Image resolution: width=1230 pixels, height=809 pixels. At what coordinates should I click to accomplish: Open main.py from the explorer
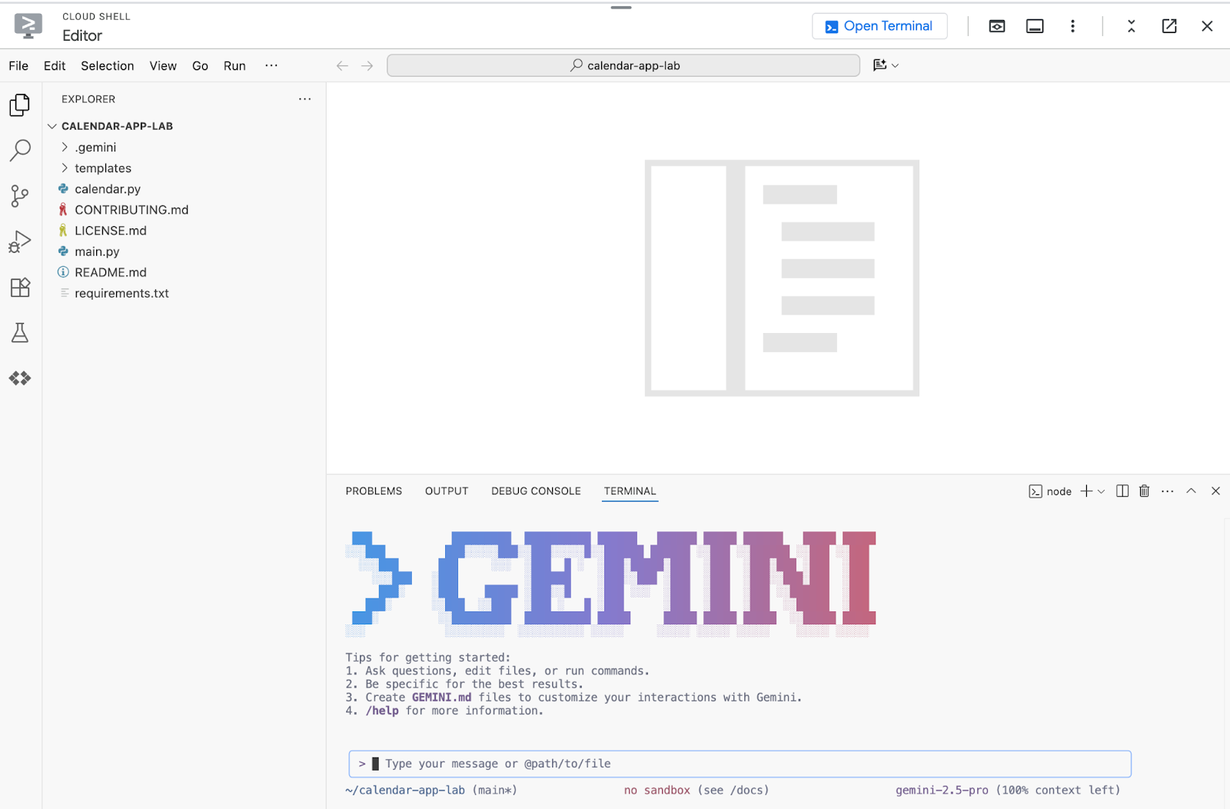(97, 251)
